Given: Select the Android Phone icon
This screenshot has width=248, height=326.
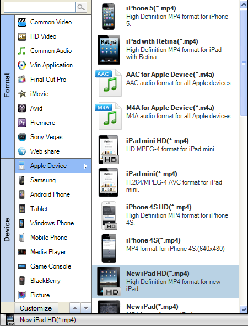Looking at the screenshot, I should tap(22, 194).
